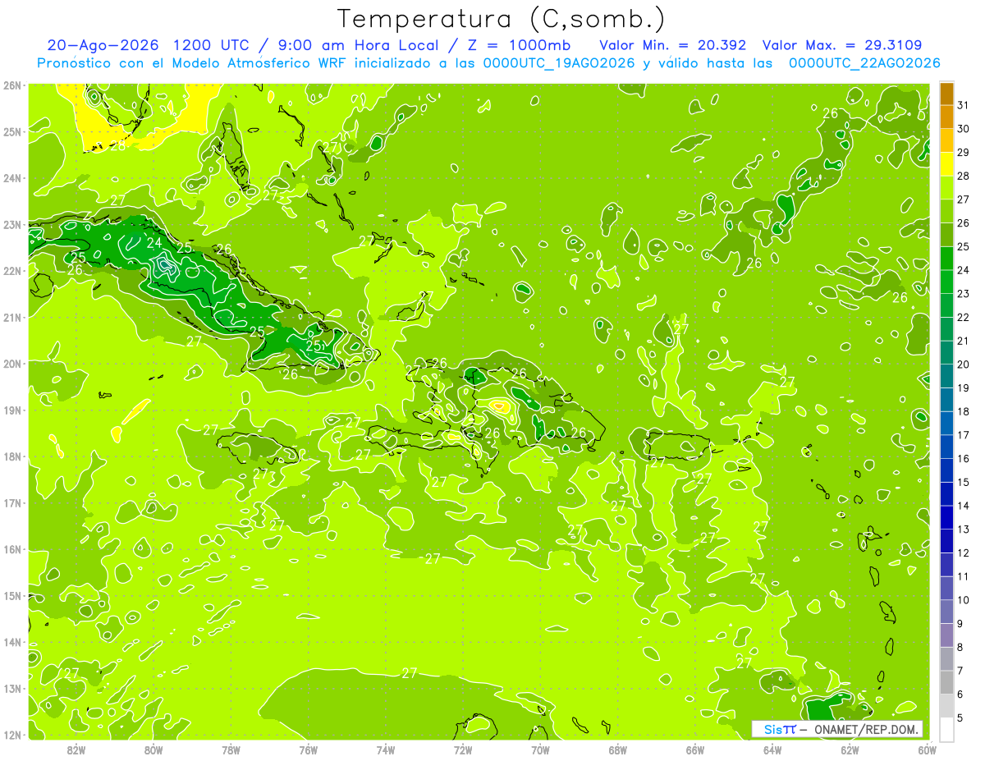
Task: Click legend value "30" on the color bar
Action: coord(962,129)
